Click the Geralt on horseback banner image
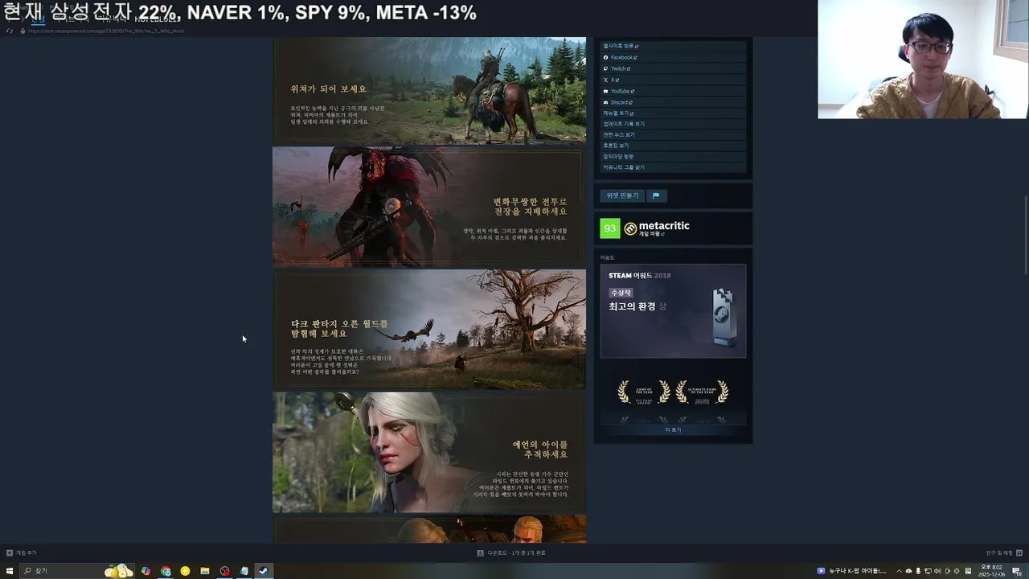This screenshot has width=1029, height=579. coord(429,90)
